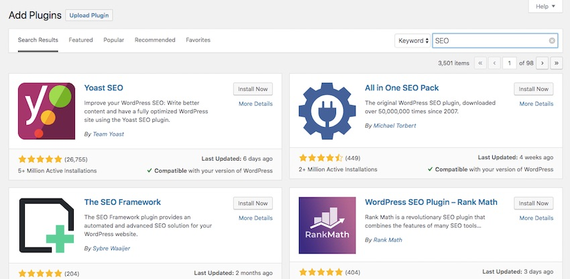
Task: Open the Team Yoast author link
Action: coord(109,134)
